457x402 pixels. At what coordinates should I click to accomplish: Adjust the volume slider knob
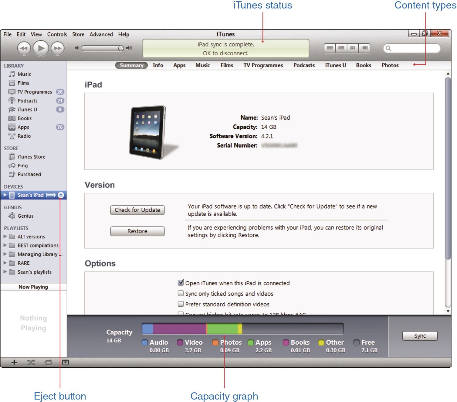121,48
